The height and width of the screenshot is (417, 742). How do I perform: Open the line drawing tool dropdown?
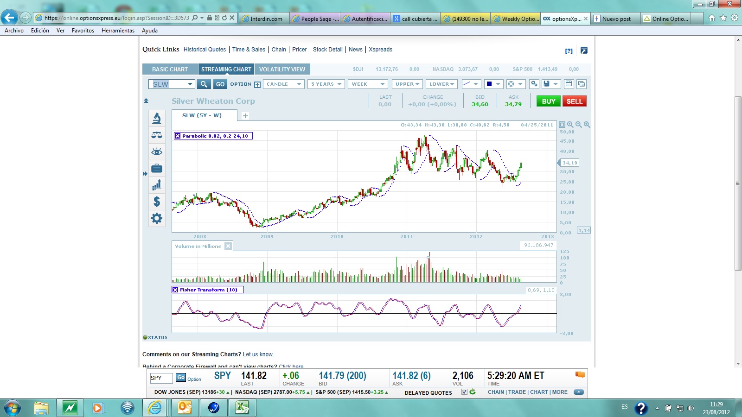point(471,84)
